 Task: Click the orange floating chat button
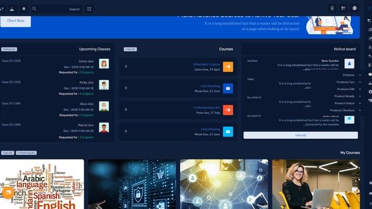coord(8,193)
